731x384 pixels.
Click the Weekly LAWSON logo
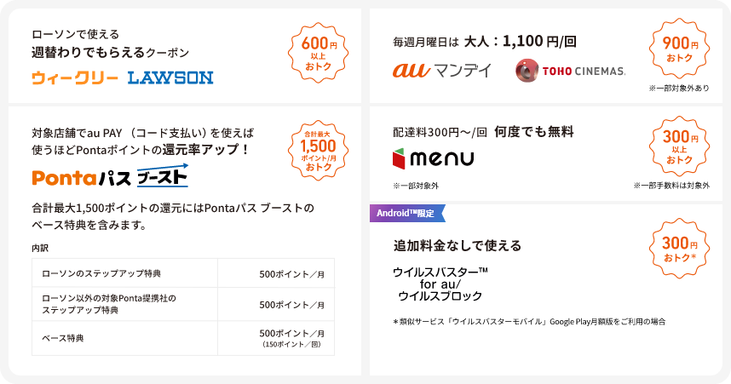tap(122, 77)
